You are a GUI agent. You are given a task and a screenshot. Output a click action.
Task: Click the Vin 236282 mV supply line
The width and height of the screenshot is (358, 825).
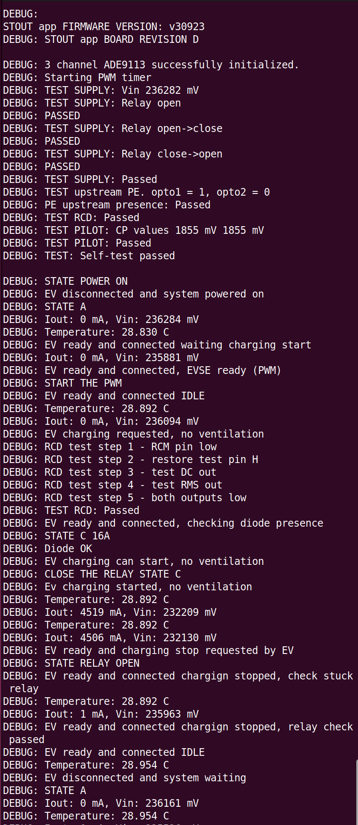click(100, 90)
